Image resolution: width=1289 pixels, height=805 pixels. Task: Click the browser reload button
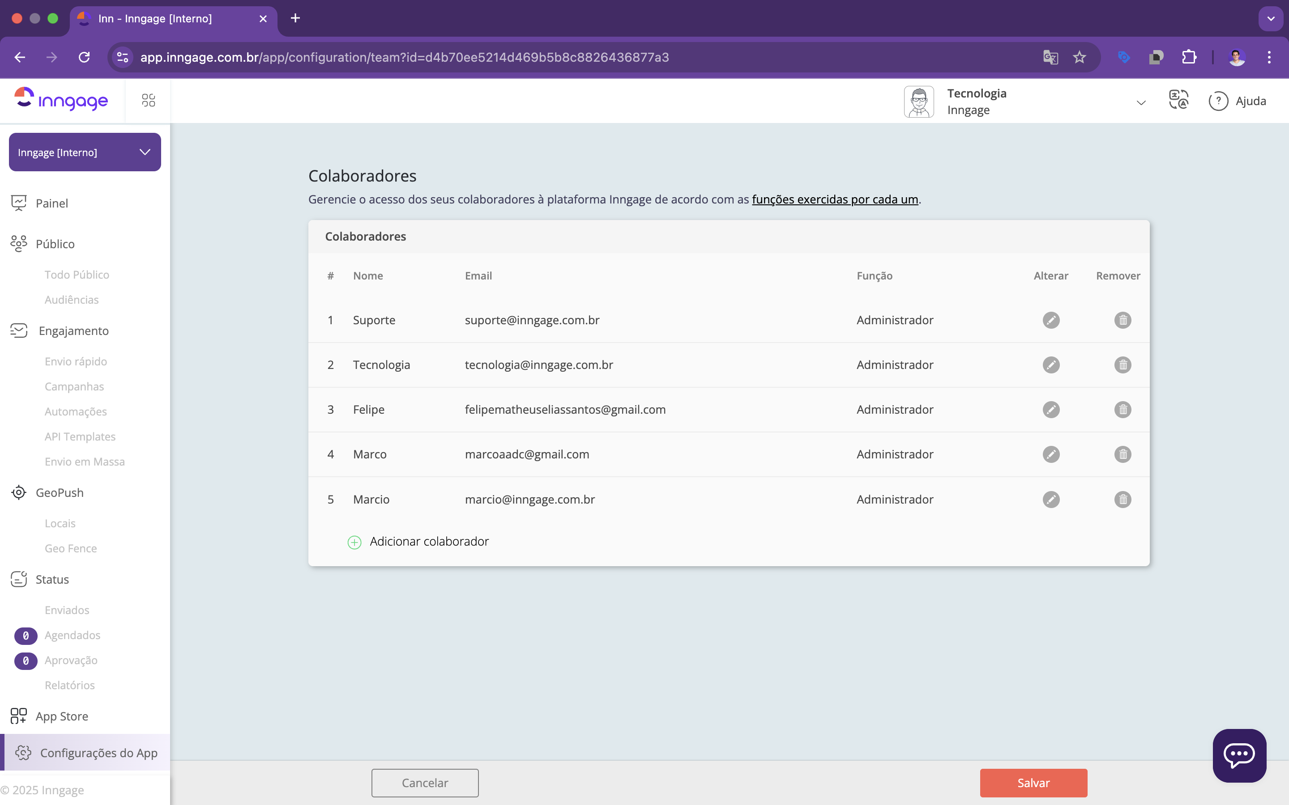(84, 57)
